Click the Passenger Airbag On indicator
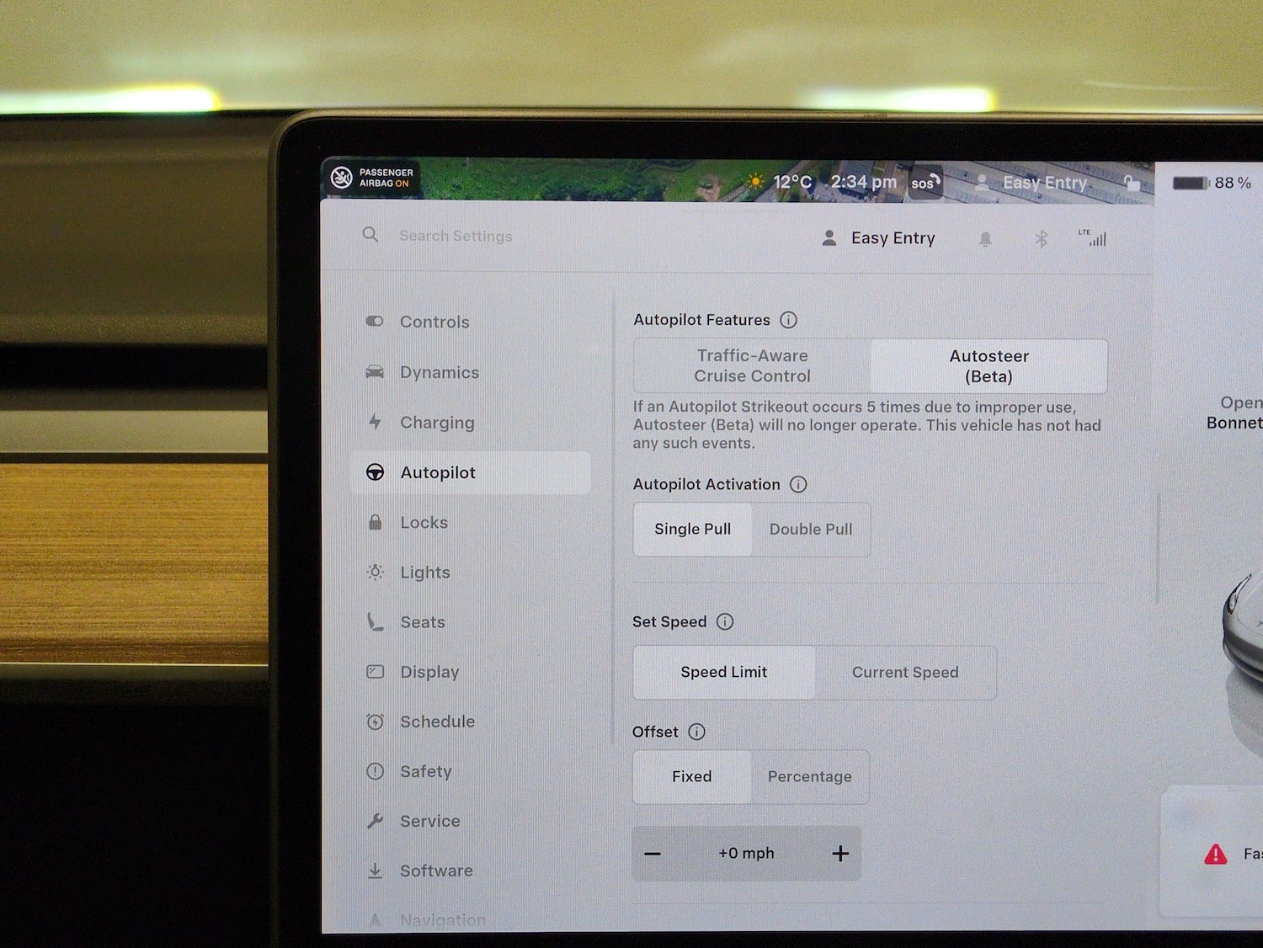 pyautogui.click(x=370, y=178)
